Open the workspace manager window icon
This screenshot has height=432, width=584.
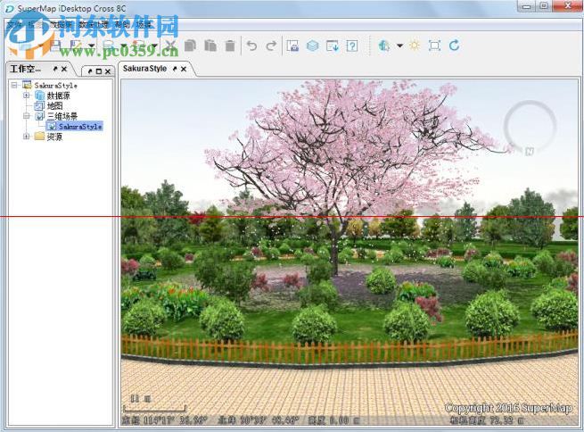pos(292,46)
